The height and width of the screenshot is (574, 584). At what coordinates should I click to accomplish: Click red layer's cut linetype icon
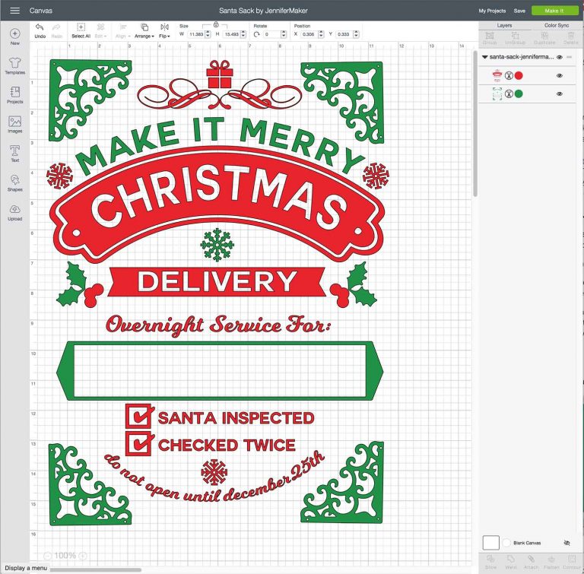(x=509, y=75)
